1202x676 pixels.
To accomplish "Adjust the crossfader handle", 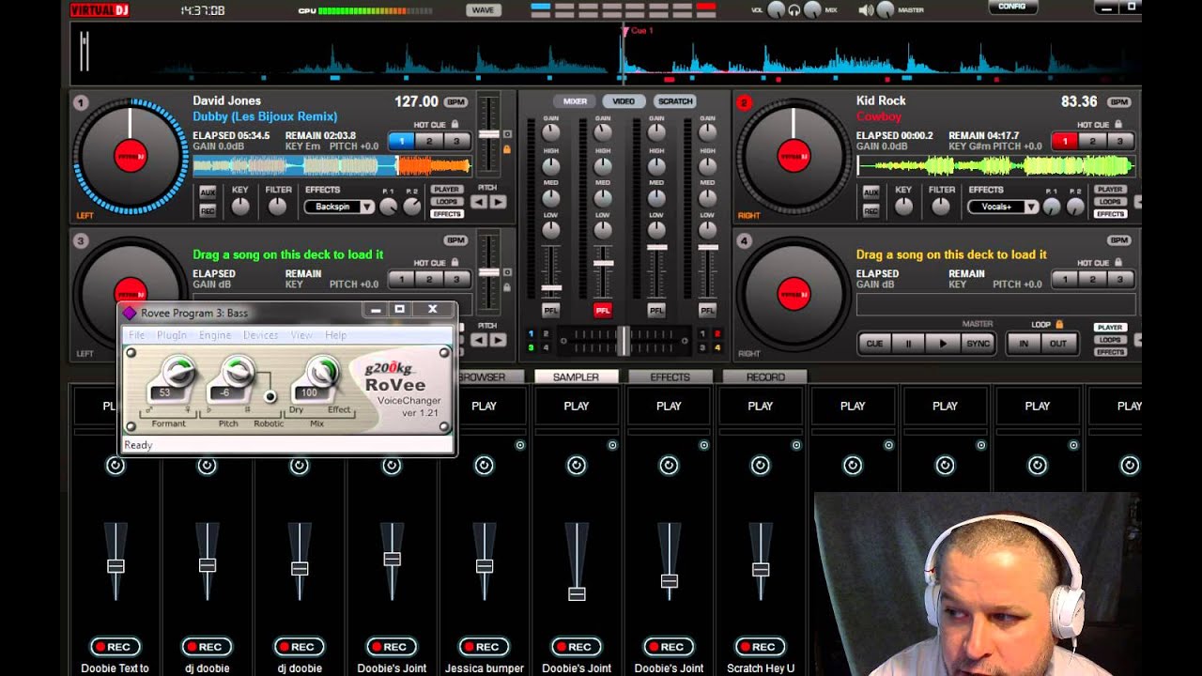I will [x=623, y=340].
